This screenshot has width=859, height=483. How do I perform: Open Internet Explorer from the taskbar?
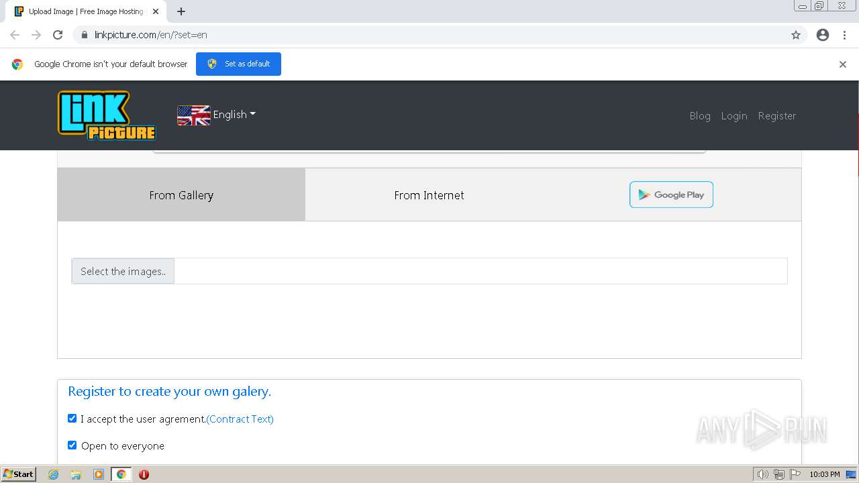[x=53, y=474]
